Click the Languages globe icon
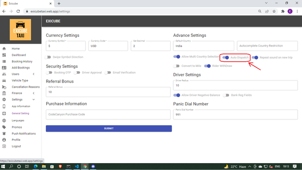 coord(4,121)
